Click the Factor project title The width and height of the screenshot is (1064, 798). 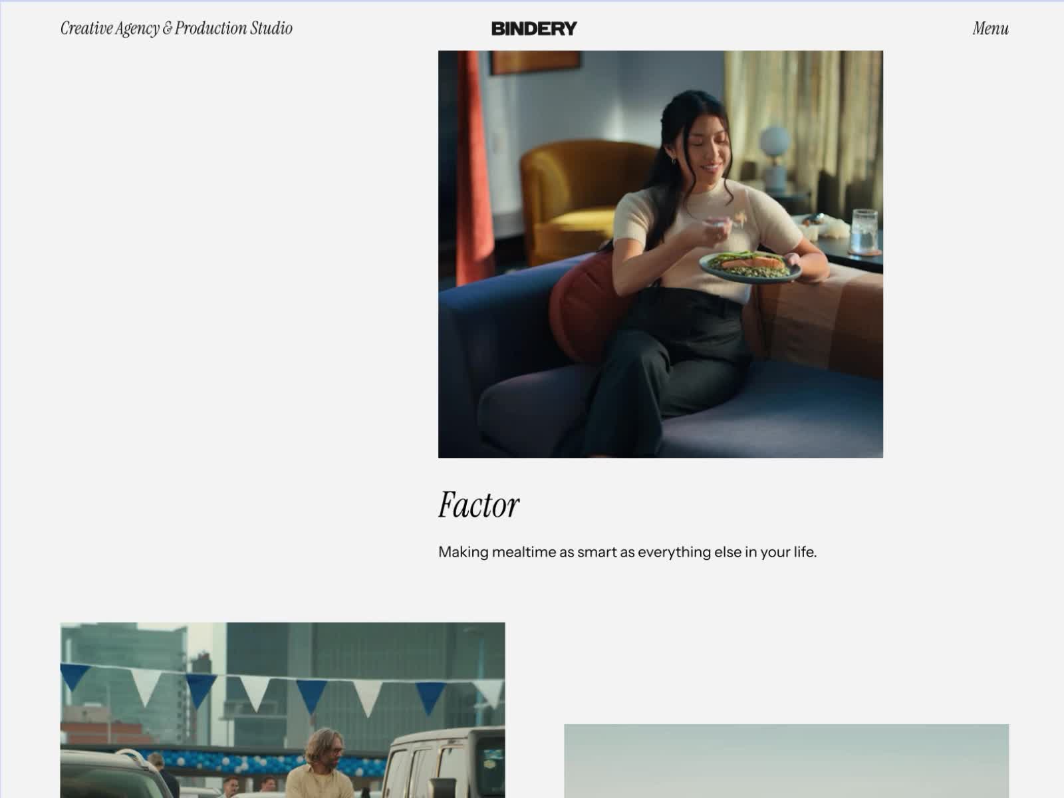(479, 505)
